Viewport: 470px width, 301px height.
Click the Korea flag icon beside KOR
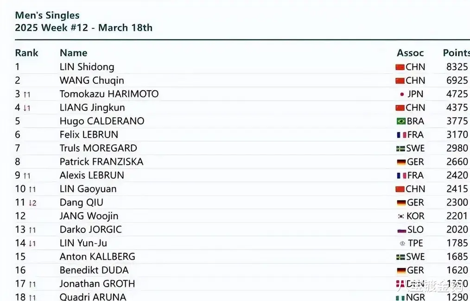pyautogui.click(x=401, y=216)
